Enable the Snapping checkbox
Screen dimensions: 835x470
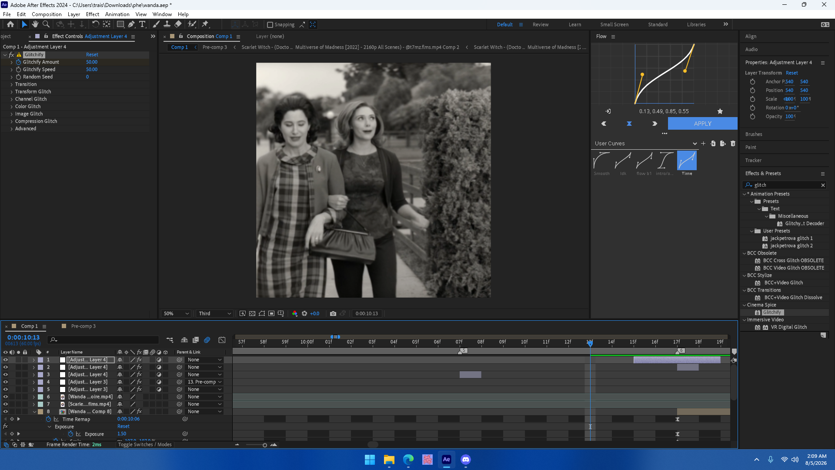270,25
